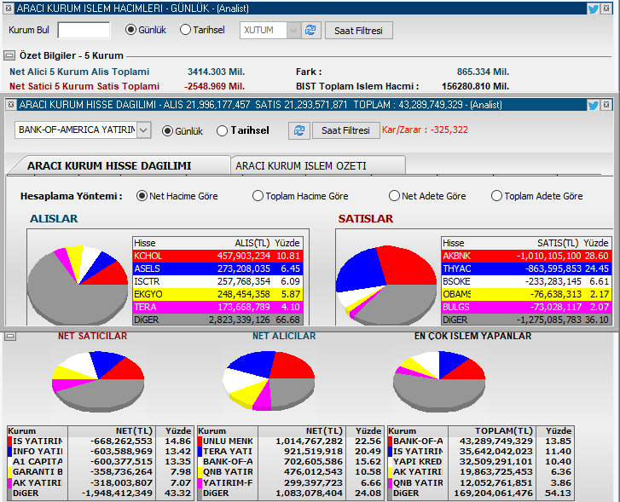Click Kar/Zarar value -325,322
The width and height of the screenshot is (620, 502).
pos(449,130)
